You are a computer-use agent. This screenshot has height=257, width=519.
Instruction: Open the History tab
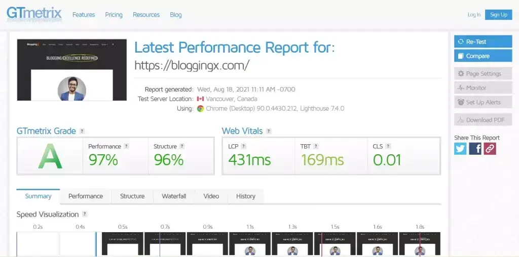click(246, 196)
